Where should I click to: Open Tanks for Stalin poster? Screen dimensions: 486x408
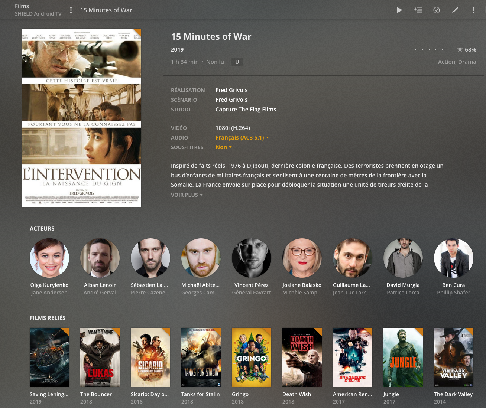coord(201,357)
